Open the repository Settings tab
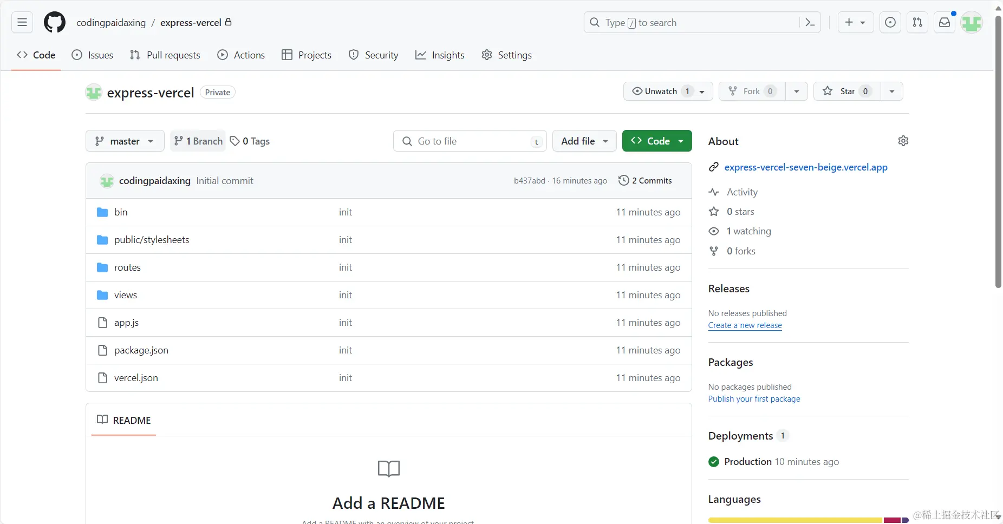Screen dimensions: 1003x524 (507, 55)
